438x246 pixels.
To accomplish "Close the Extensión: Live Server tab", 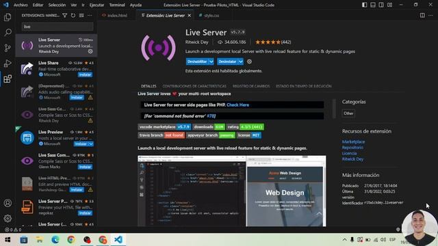I will coord(190,15).
